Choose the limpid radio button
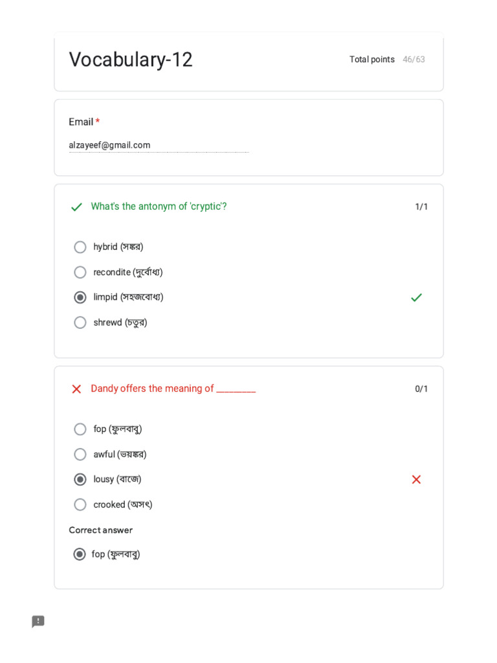Screen dimensions: 497x663 [x=80, y=297]
